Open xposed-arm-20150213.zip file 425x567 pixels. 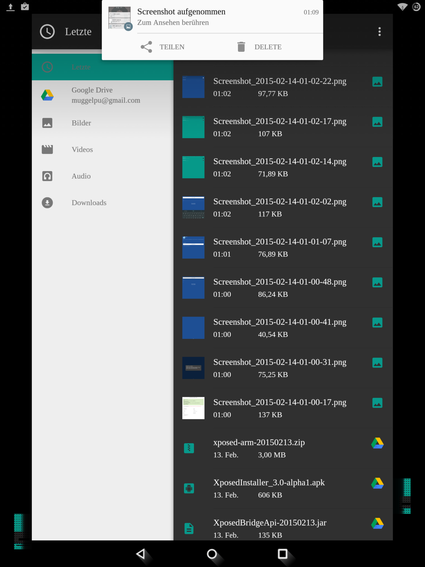259,448
